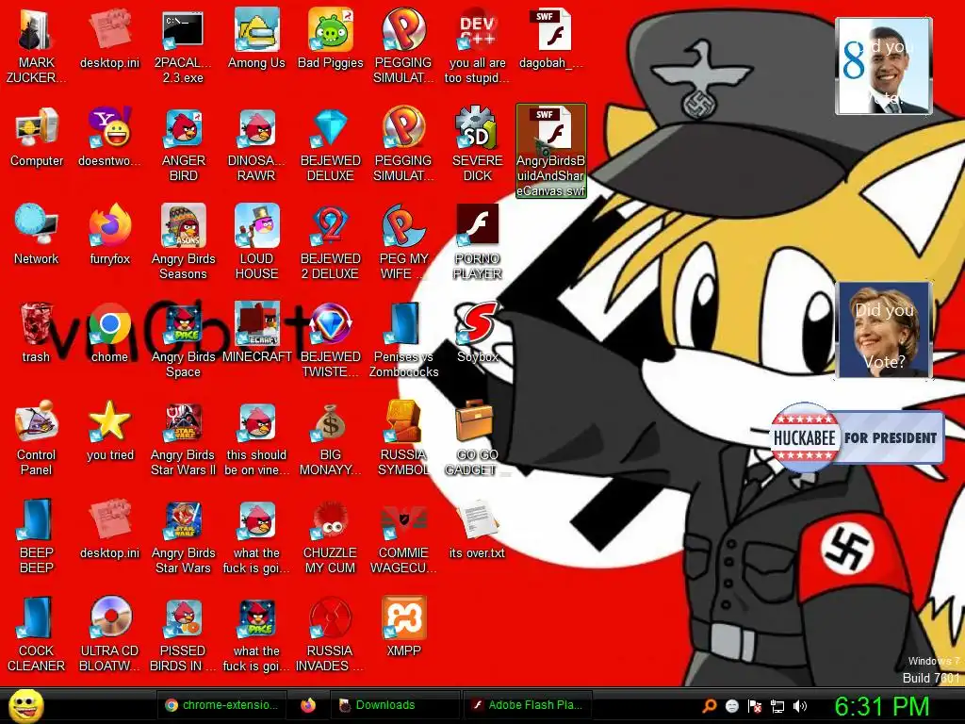Open the network tray icon
The width and height of the screenshot is (965, 724).
tap(777, 706)
